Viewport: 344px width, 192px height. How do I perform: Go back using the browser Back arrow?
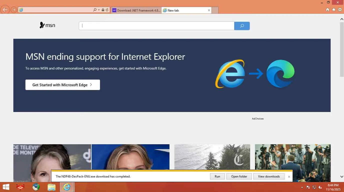point(5,10)
